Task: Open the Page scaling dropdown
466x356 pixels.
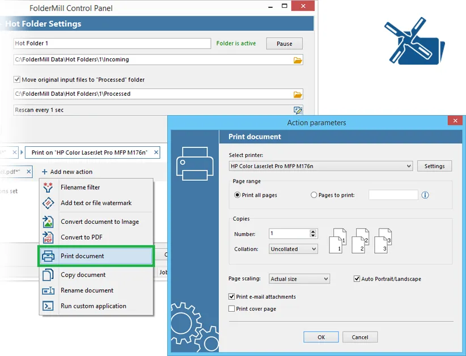Action: 300,279
